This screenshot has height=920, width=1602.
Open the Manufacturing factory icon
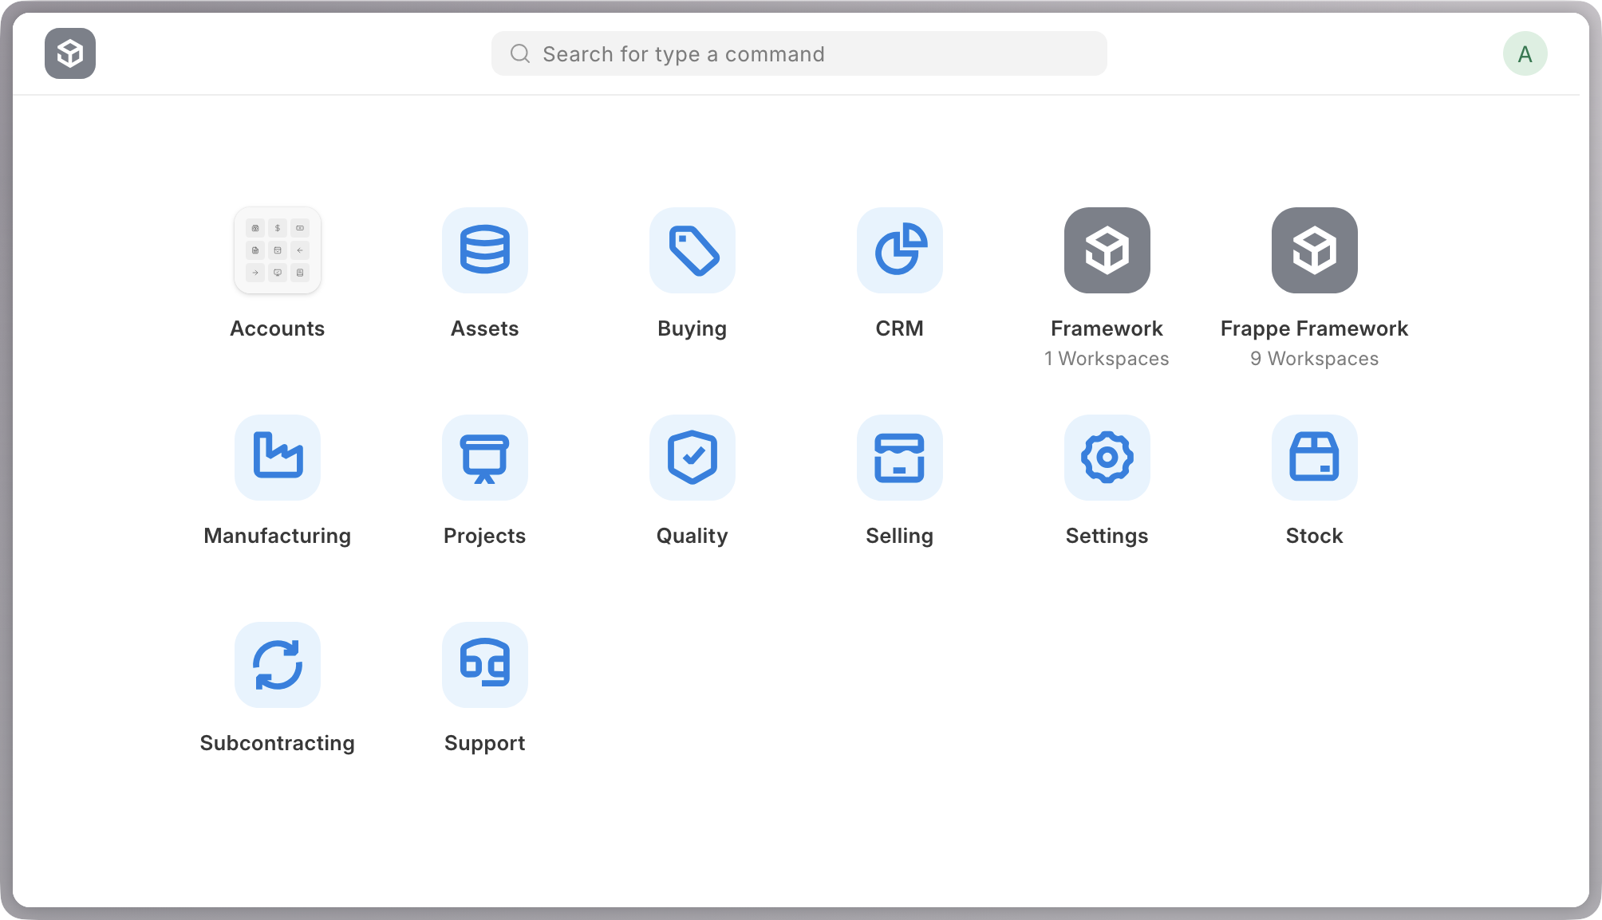click(277, 458)
